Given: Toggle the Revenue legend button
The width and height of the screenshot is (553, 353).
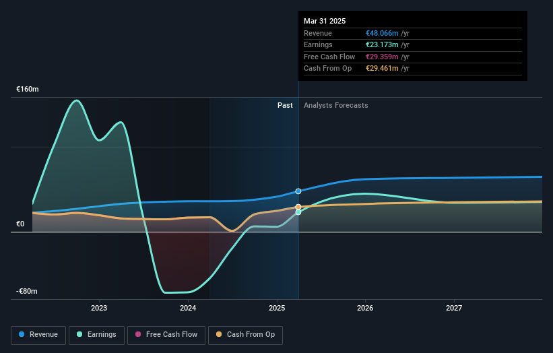Looking at the screenshot, I should point(38,335).
